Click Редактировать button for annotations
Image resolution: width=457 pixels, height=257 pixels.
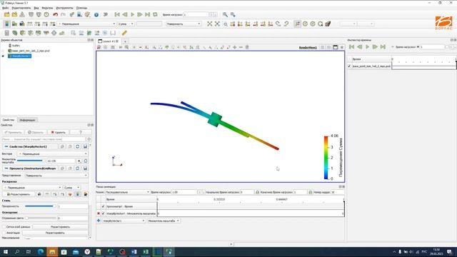(x=55, y=233)
